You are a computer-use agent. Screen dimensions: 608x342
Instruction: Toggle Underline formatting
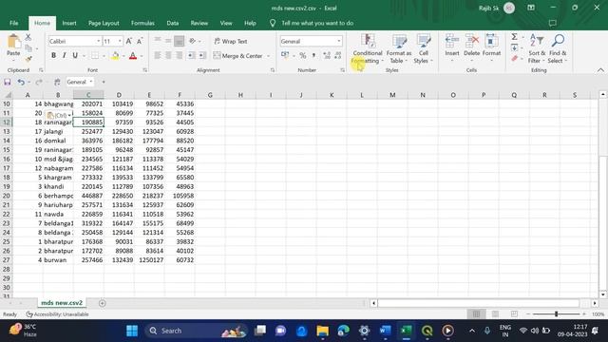click(75, 55)
